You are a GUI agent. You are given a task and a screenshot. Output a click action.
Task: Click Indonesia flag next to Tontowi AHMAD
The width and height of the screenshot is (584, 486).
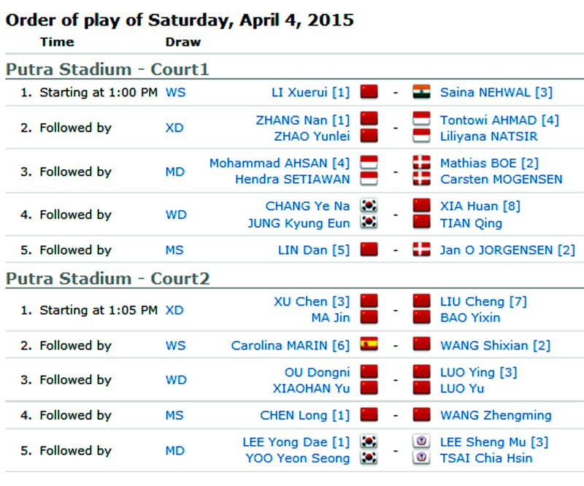point(421,119)
